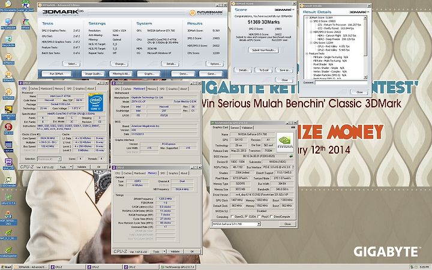This screenshot has height=270, width=432.
Task: Click the Intel Core i7 logo in CPU-Z
Action: click(x=95, y=103)
